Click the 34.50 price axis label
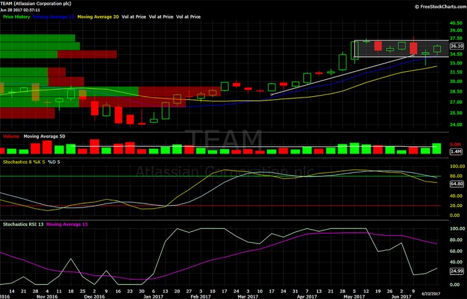This screenshot has width=467, height=299. (x=456, y=54)
